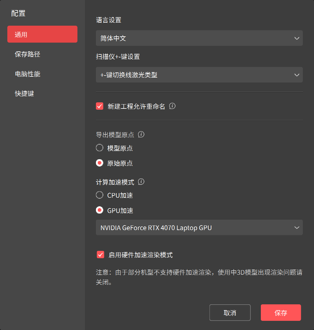This screenshot has width=314, height=330.
Task: Open the 简体中文 language dropdown
Action: (199, 38)
